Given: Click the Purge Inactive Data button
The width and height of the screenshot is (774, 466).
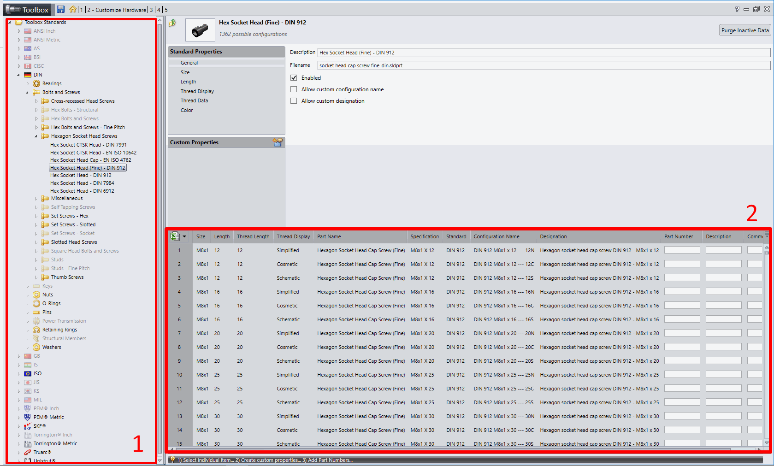Looking at the screenshot, I should click(744, 29).
